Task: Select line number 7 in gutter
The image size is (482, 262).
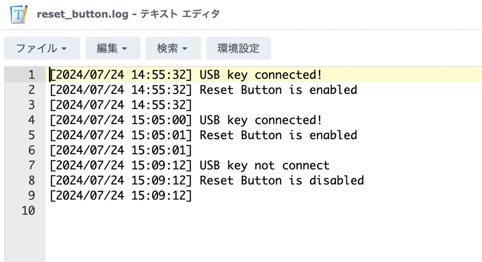Action: point(32,165)
